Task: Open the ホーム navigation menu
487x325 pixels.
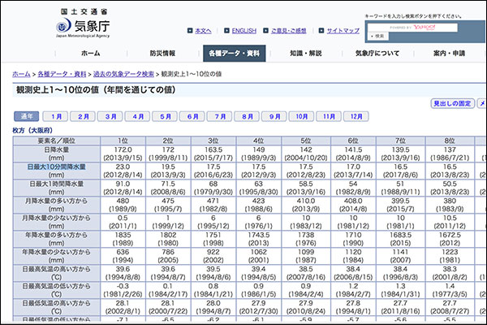Action: (91, 53)
